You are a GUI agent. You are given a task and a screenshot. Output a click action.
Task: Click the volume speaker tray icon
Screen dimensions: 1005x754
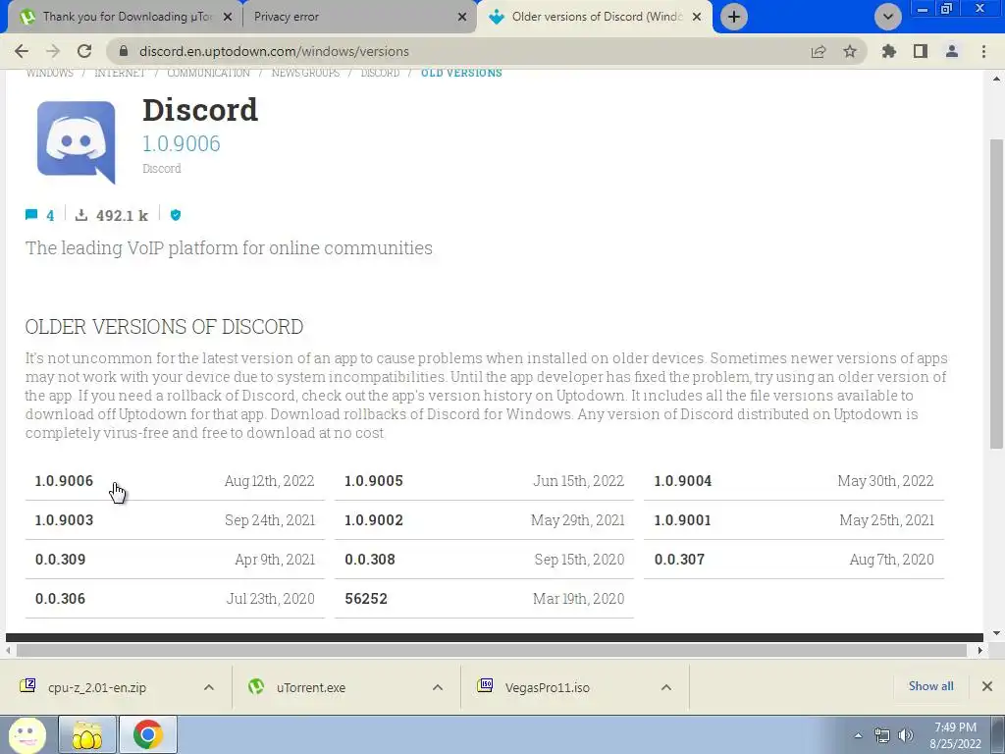point(906,736)
